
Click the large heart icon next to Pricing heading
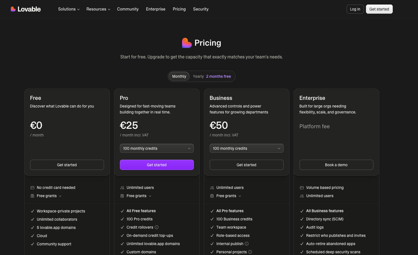[x=187, y=43]
